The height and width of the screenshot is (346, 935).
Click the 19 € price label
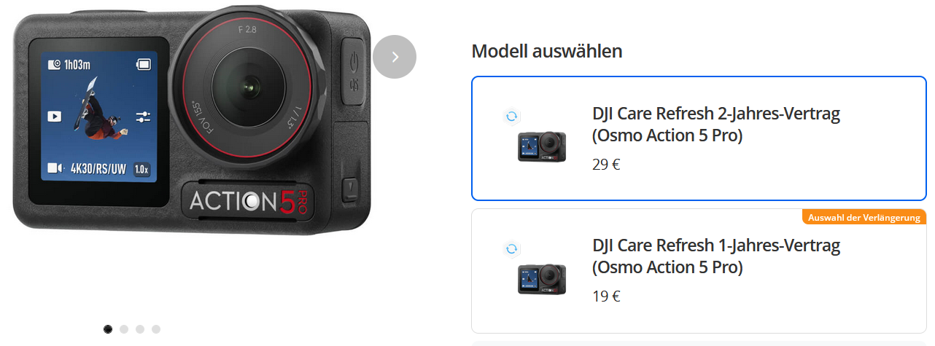606,296
